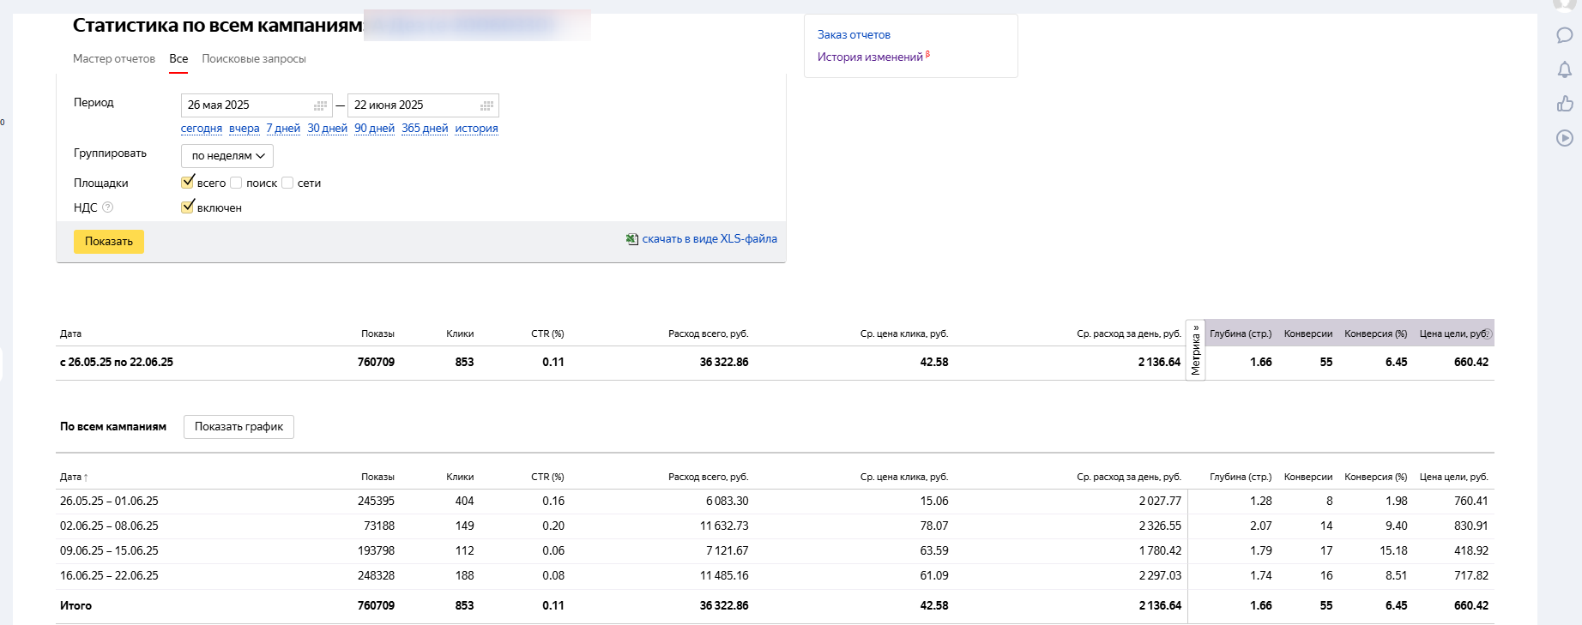The height and width of the screenshot is (625, 1582).
Task: Click spend value 11 632.73
Action: point(724,526)
